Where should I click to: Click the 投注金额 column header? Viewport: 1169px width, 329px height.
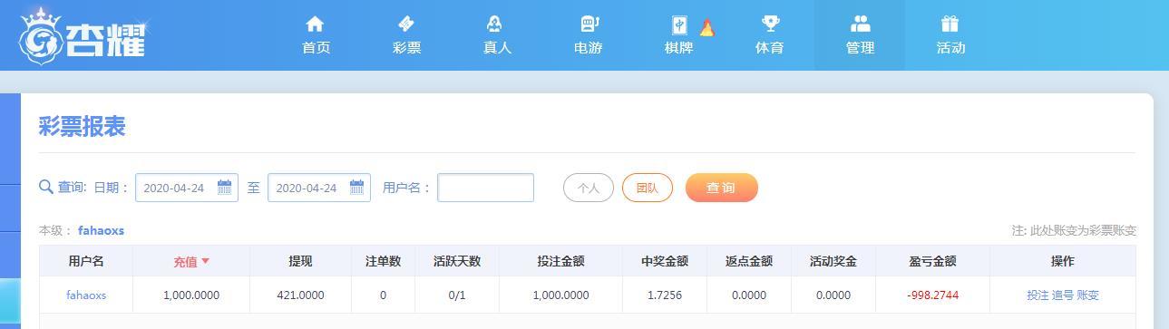560,261
